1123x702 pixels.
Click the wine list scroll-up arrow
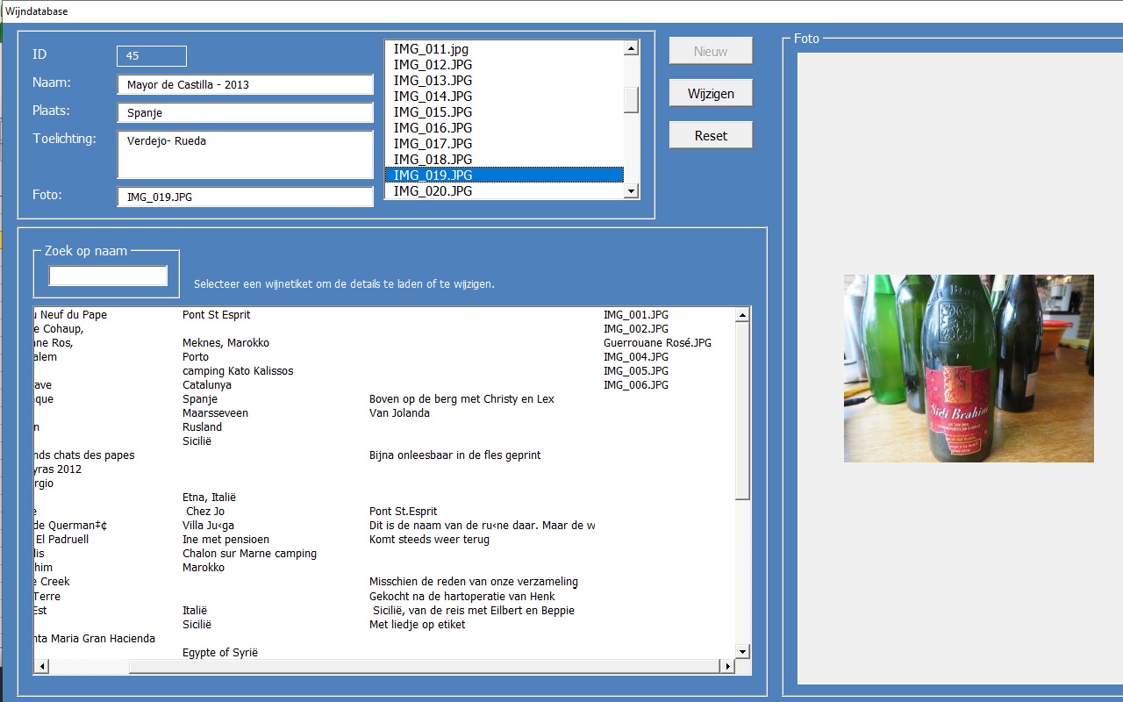(743, 314)
